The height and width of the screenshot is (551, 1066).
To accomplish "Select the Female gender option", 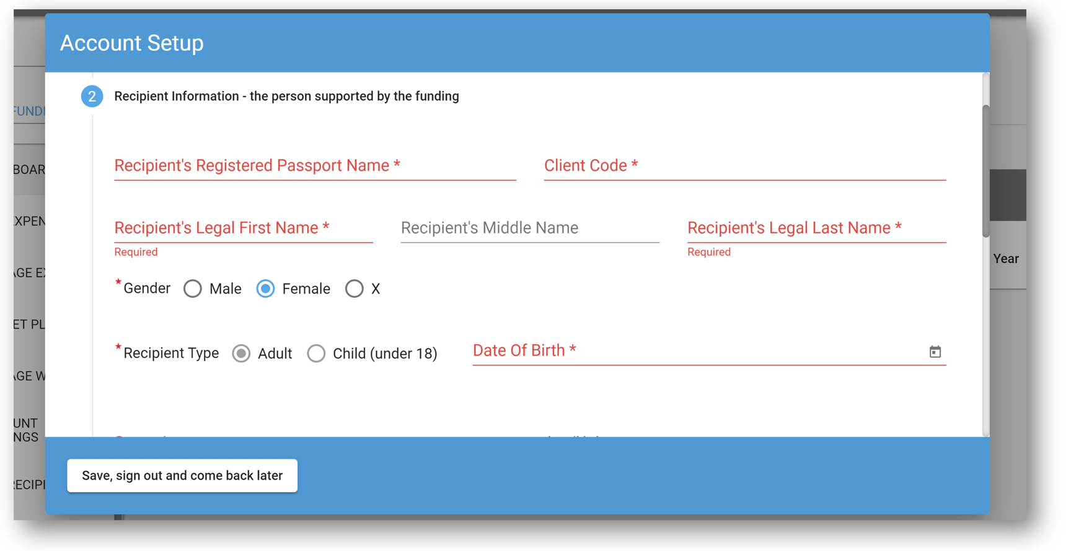I will click(x=266, y=289).
